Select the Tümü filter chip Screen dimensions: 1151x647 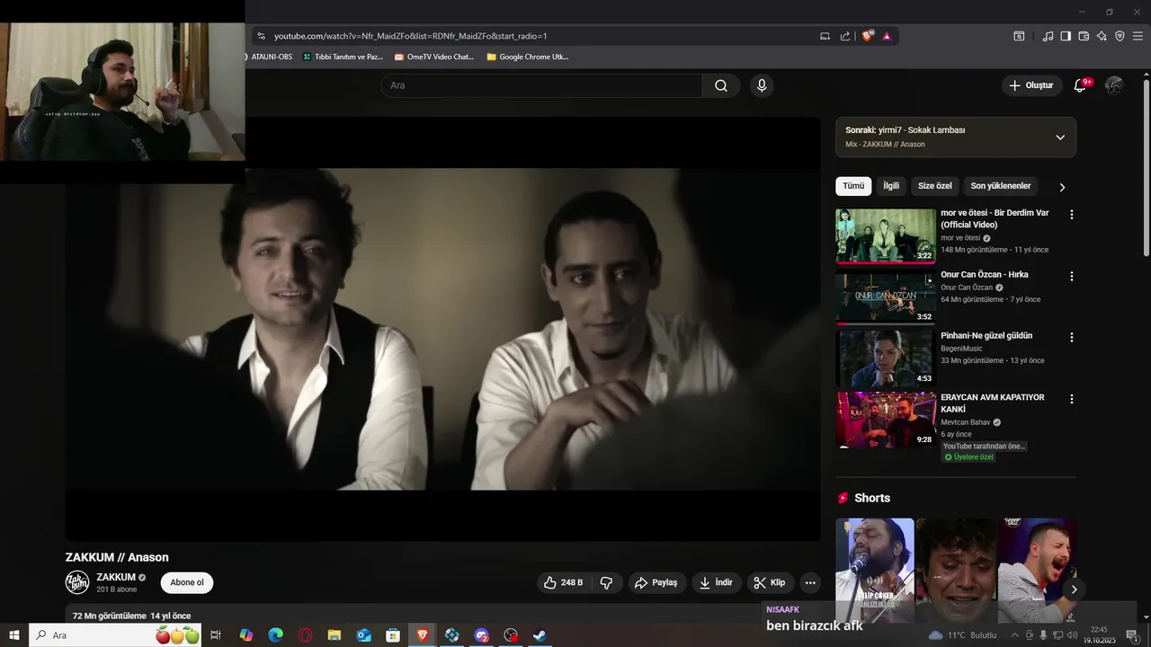click(853, 186)
